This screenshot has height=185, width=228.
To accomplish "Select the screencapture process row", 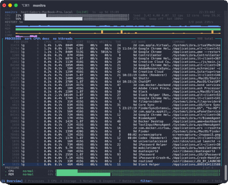I will pos(112,135).
